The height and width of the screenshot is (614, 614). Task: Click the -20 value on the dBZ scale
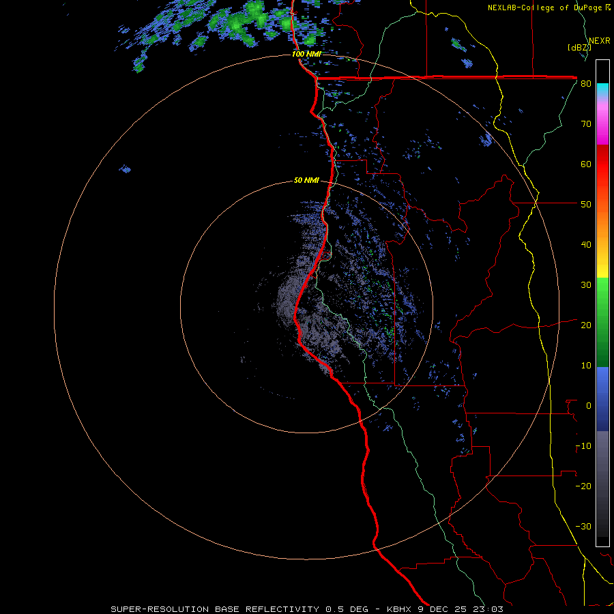tap(583, 486)
